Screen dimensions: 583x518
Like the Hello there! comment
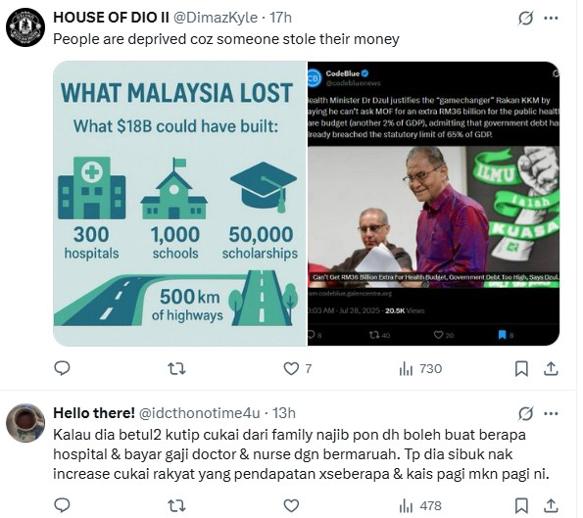coord(291,505)
